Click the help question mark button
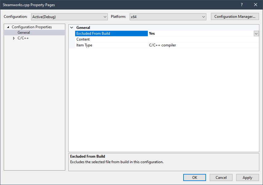Screen dimensions: 263x185 pos(241,5)
